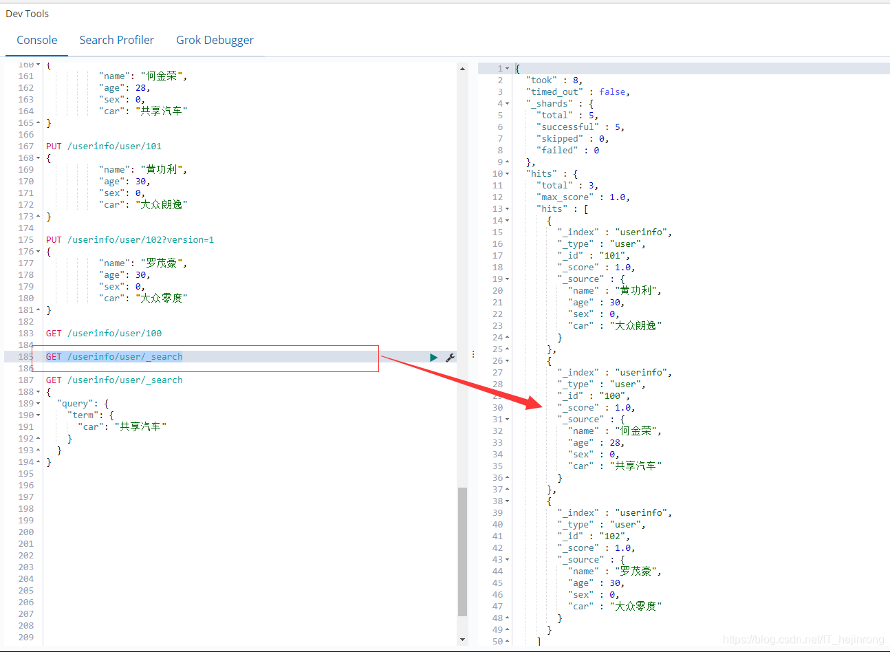890x652 pixels.
Task: Click the "car": "大众零度" line in editor
Action: [143, 298]
